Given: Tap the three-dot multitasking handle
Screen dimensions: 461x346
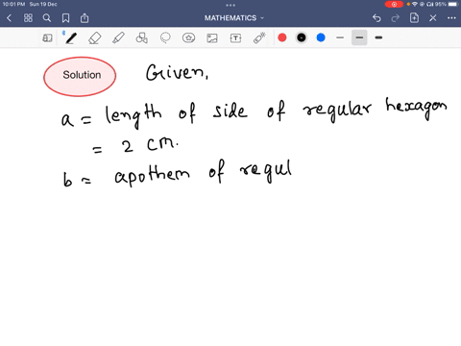Looking at the screenshot, I should [x=230, y=5].
